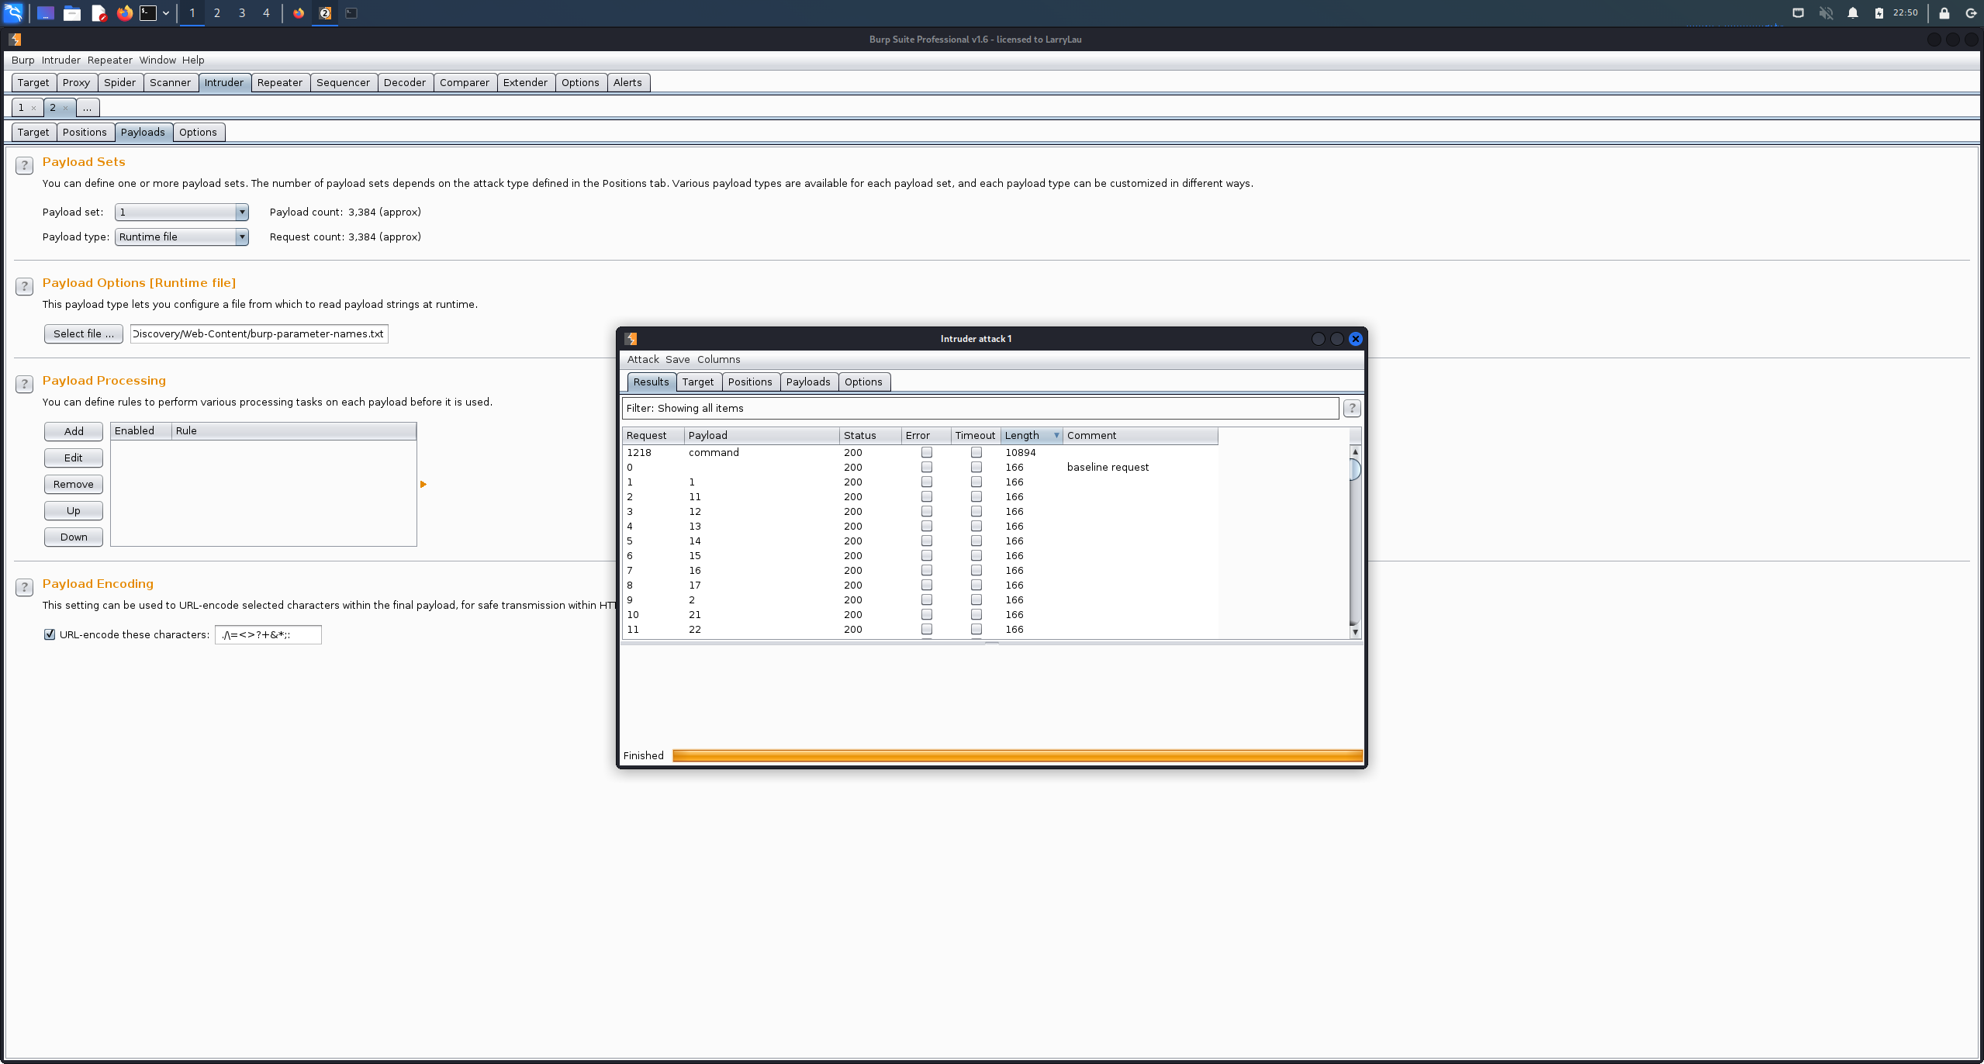Screen dimensions: 1984x1064
Task: Click the muted volume tray icon
Action: click(1826, 13)
